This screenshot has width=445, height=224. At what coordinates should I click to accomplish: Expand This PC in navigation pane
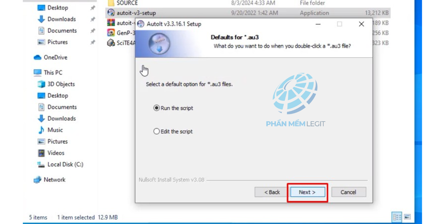tap(48, 72)
